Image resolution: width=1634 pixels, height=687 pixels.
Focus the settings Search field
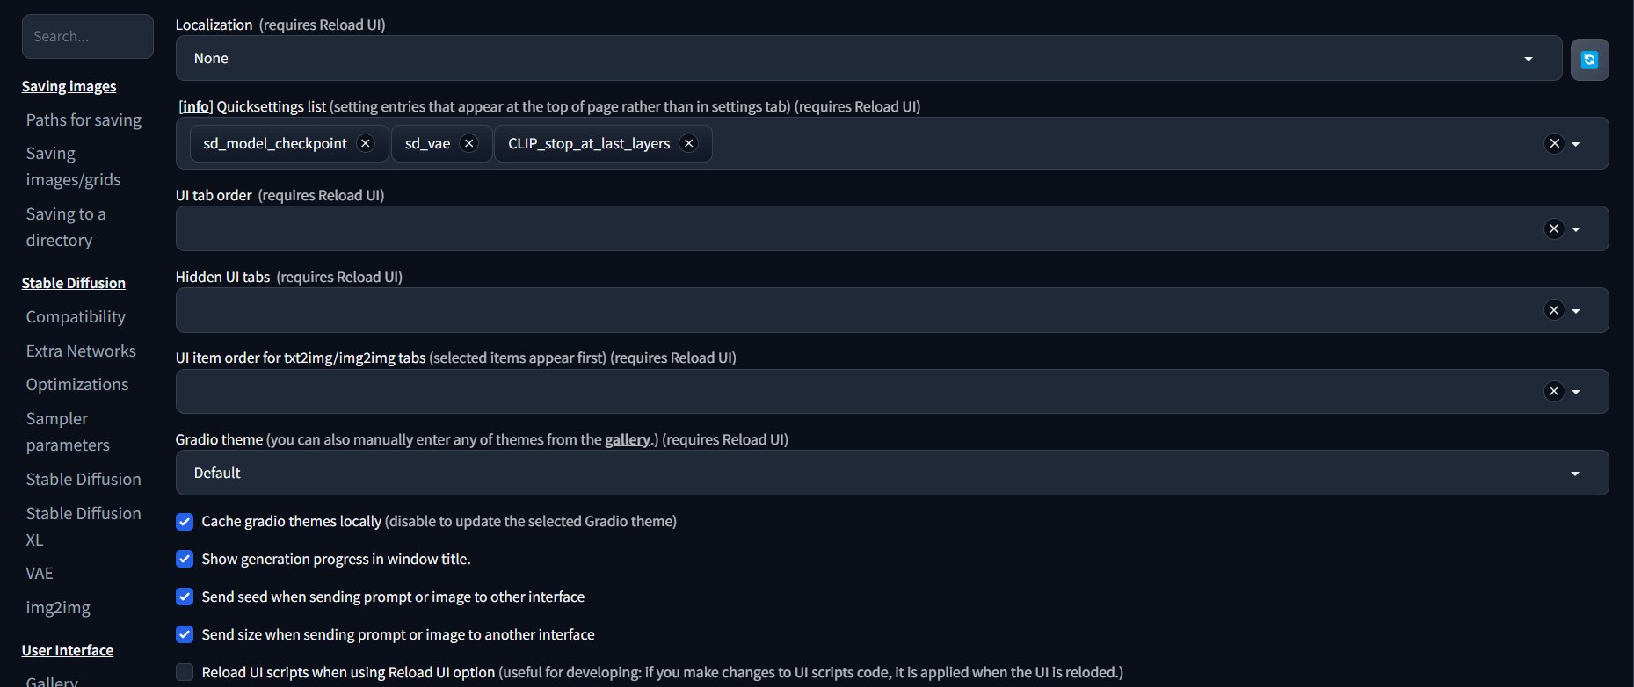(x=88, y=36)
